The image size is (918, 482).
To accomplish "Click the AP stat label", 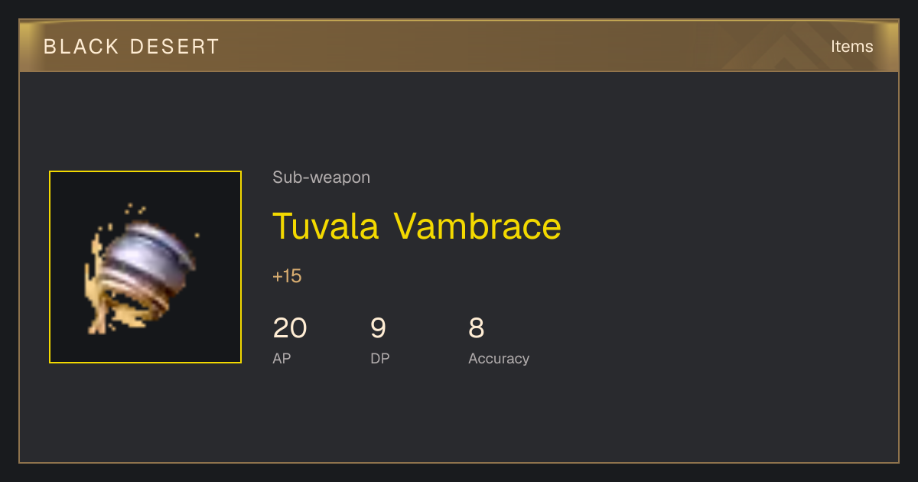I will tap(282, 358).
